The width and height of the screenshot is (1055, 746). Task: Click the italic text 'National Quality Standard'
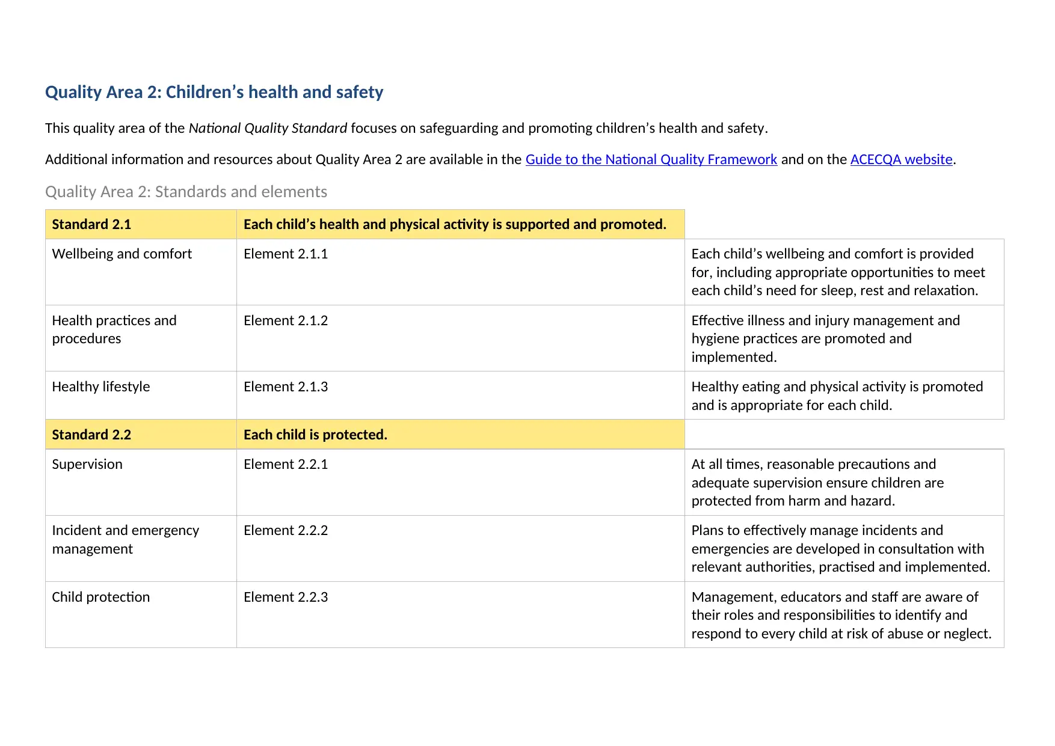268,128
